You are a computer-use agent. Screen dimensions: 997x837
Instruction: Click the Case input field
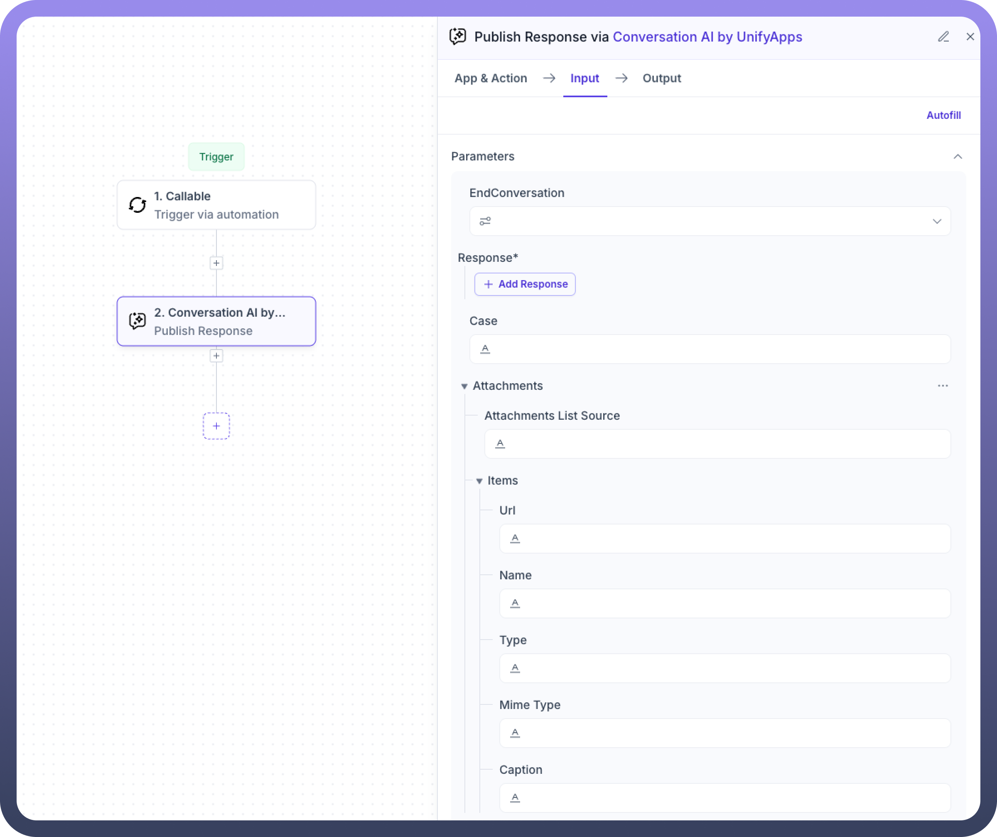710,349
